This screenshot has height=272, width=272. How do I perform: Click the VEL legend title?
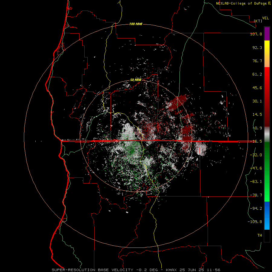pyautogui.click(x=265, y=18)
